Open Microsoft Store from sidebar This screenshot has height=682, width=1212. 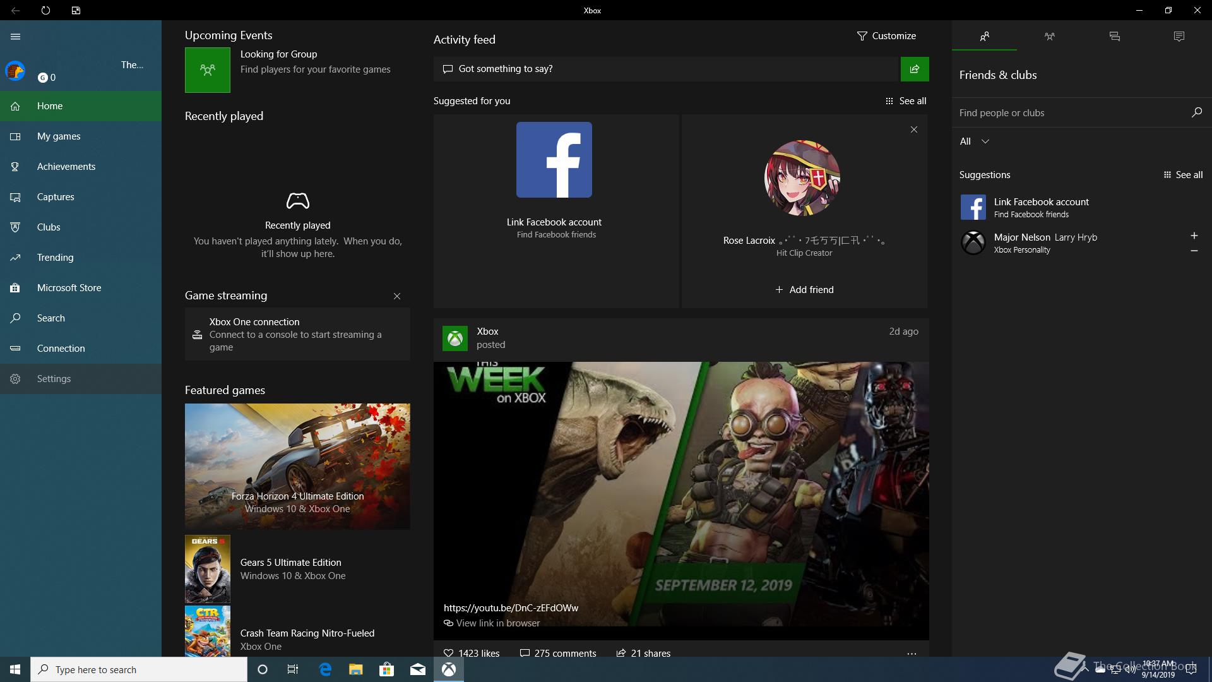(x=81, y=288)
